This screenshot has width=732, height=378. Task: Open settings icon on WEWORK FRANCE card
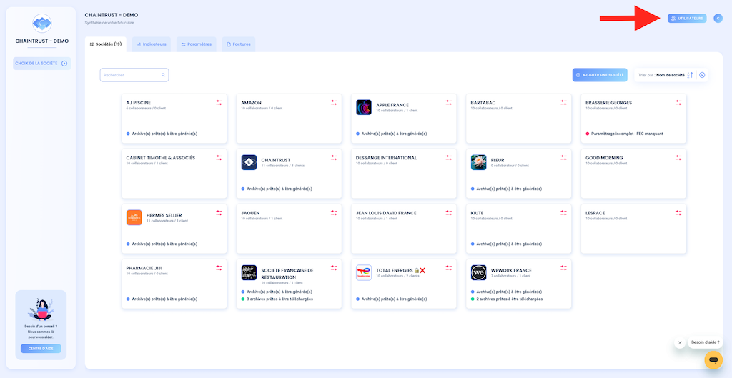[x=563, y=268]
